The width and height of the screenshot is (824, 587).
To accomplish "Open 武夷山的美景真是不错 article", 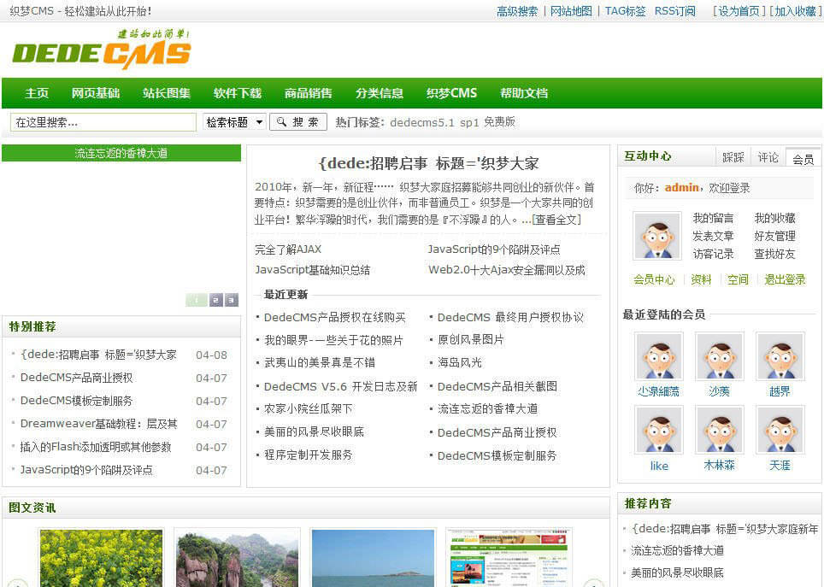I will (x=320, y=362).
